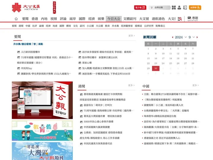Open headline 井水集/搶佔發展「智」高點
The width and height of the screenshot is (213, 160).
pos(28,44)
